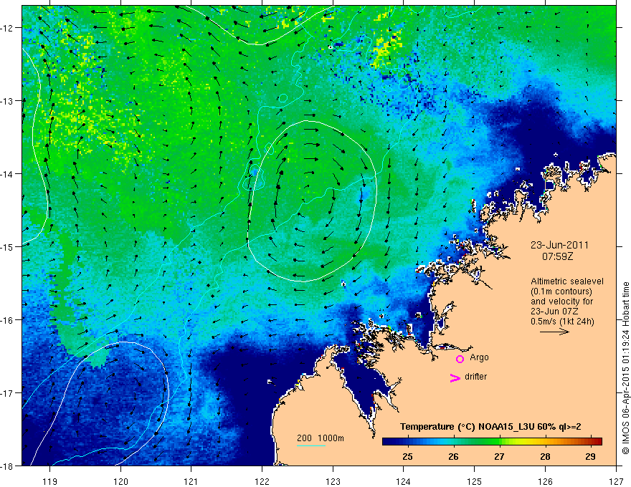631x487 pixels.
Task: Click the '29' color bar tick label
Action: pyautogui.click(x=590, y=456)
